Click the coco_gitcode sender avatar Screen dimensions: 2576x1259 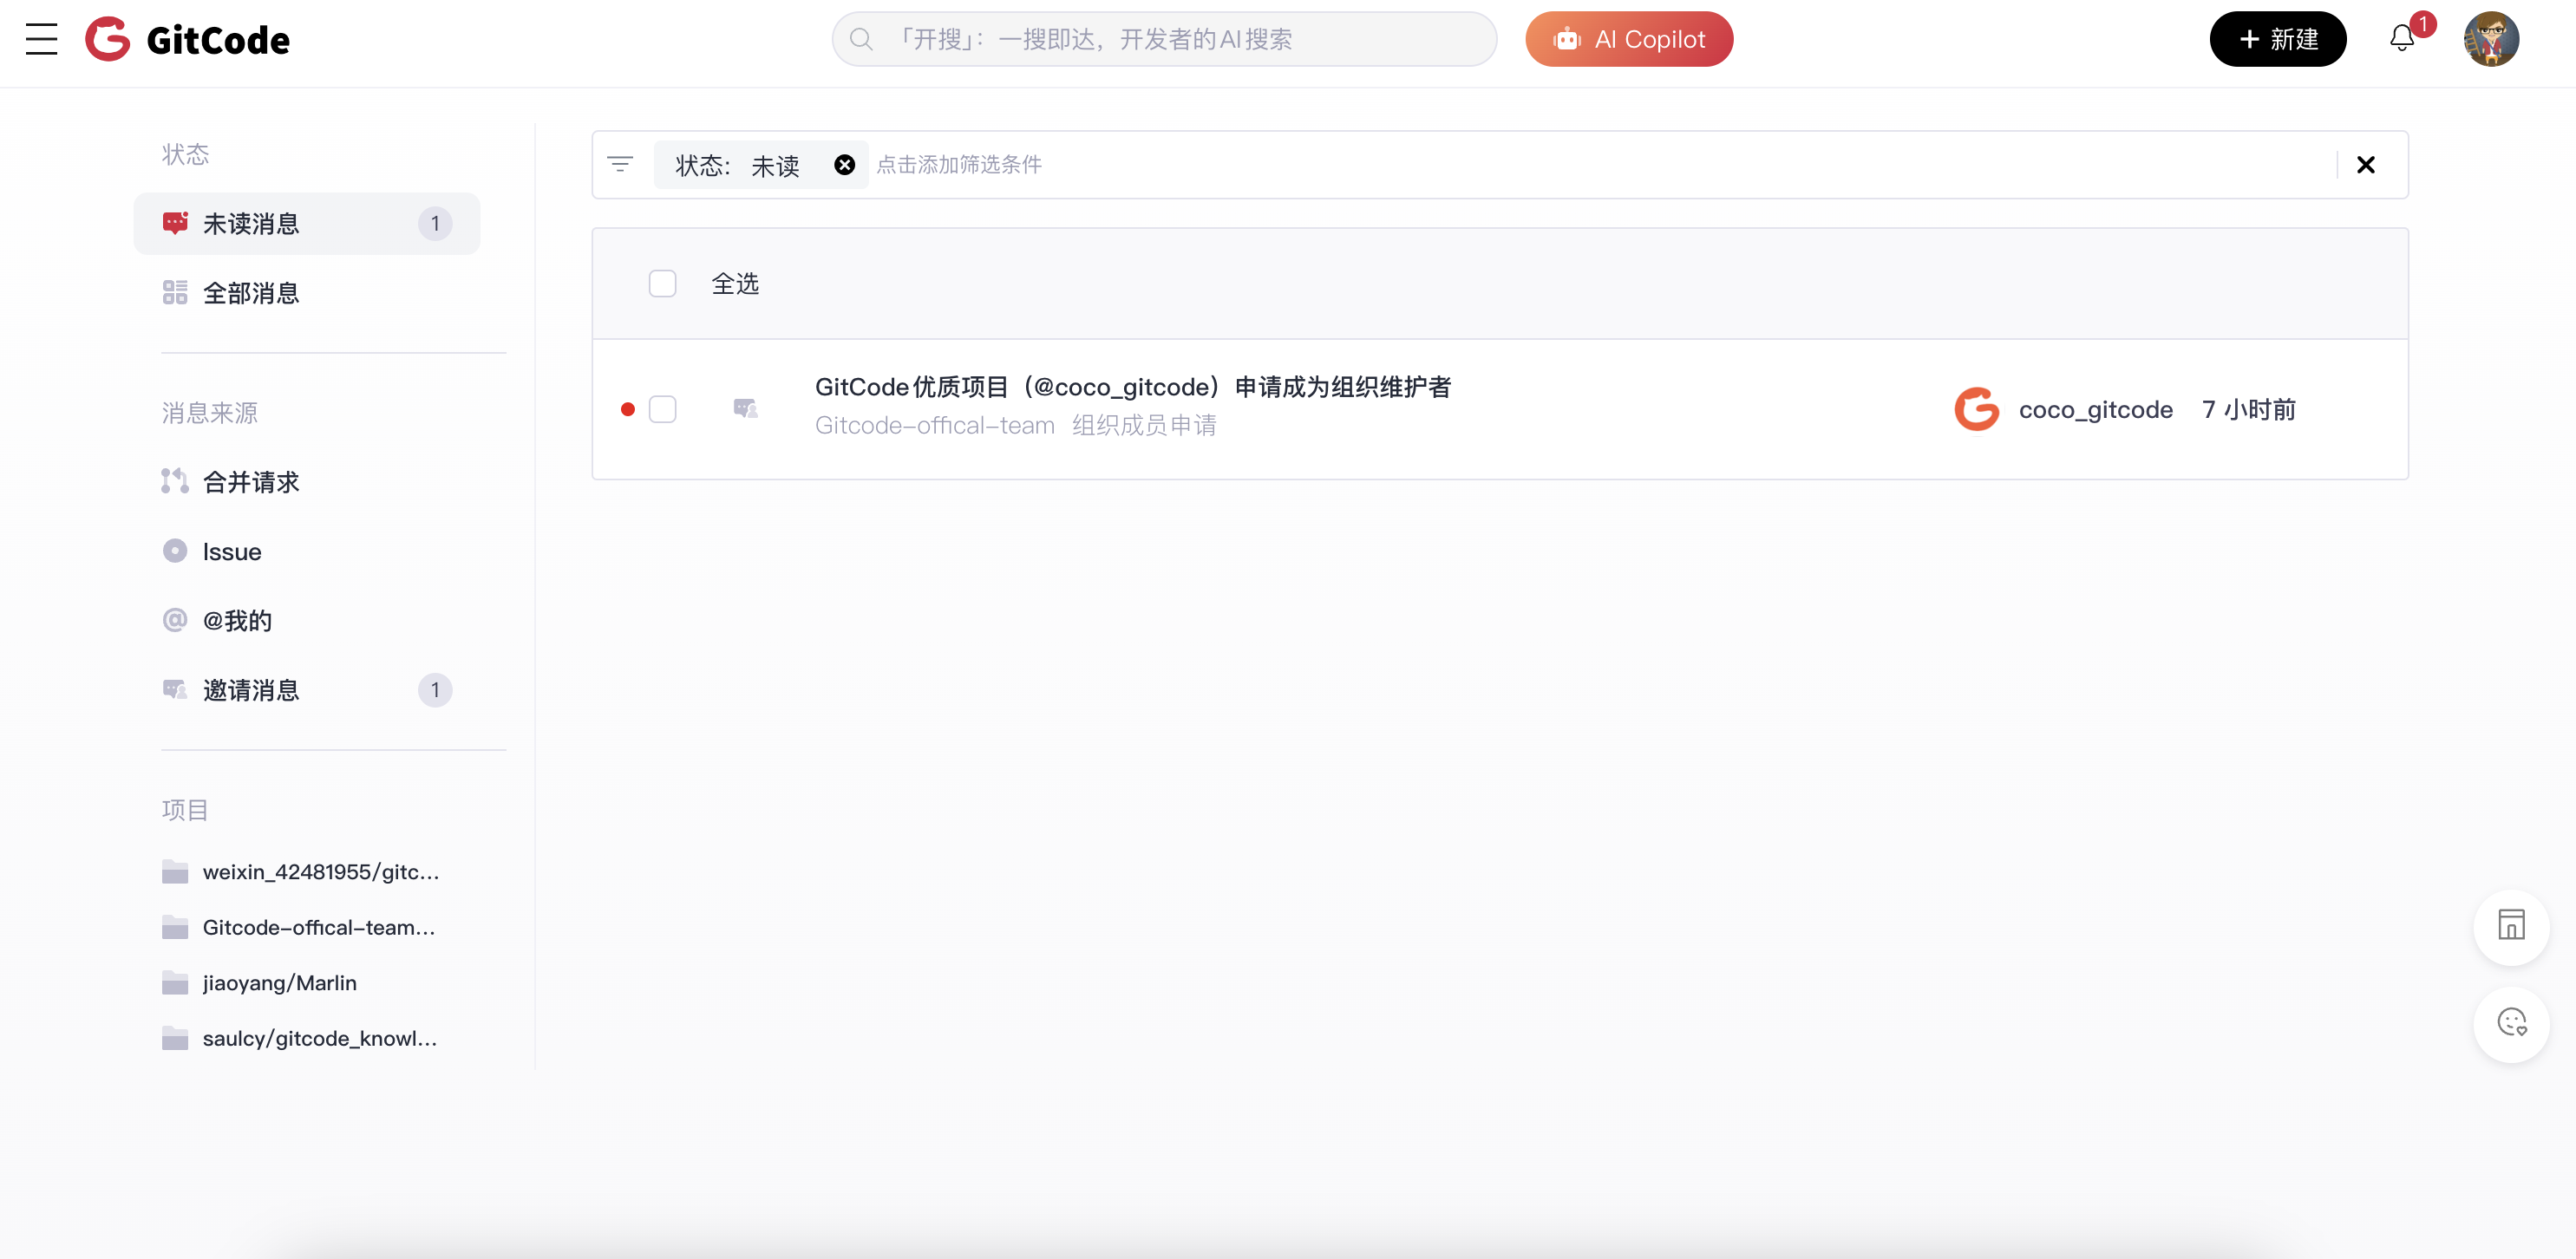pyautogui.click(x=1976, y=409)
